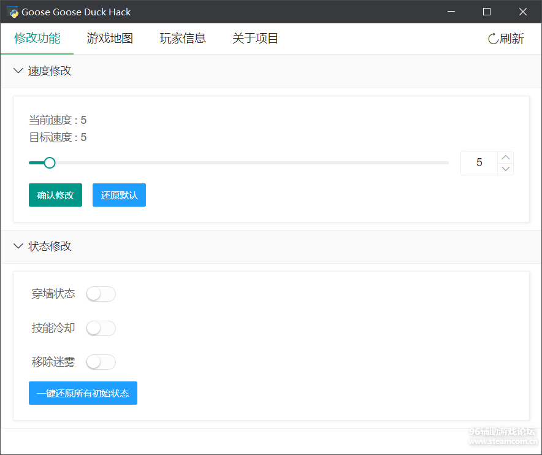Click the speed slider handle

pos(50,162)
